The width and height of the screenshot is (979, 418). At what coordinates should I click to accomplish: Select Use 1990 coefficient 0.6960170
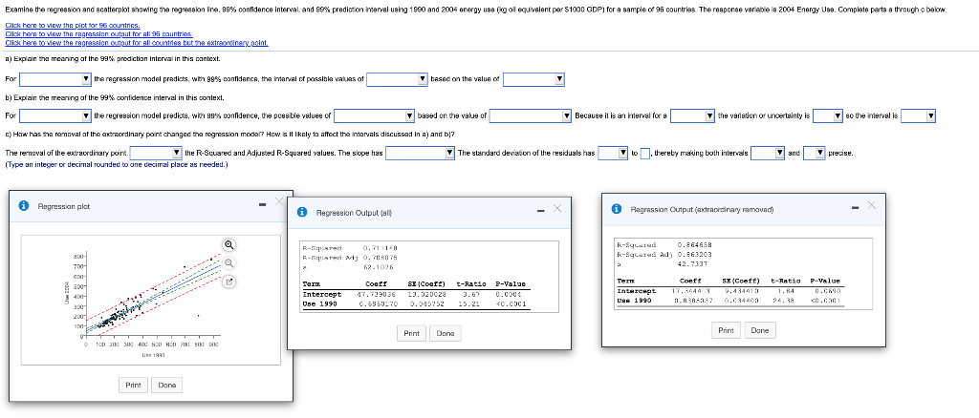(377, 304)
